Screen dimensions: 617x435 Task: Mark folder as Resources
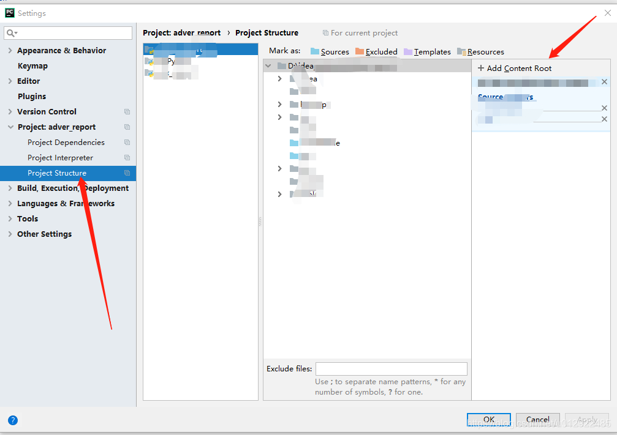[480, 51]
